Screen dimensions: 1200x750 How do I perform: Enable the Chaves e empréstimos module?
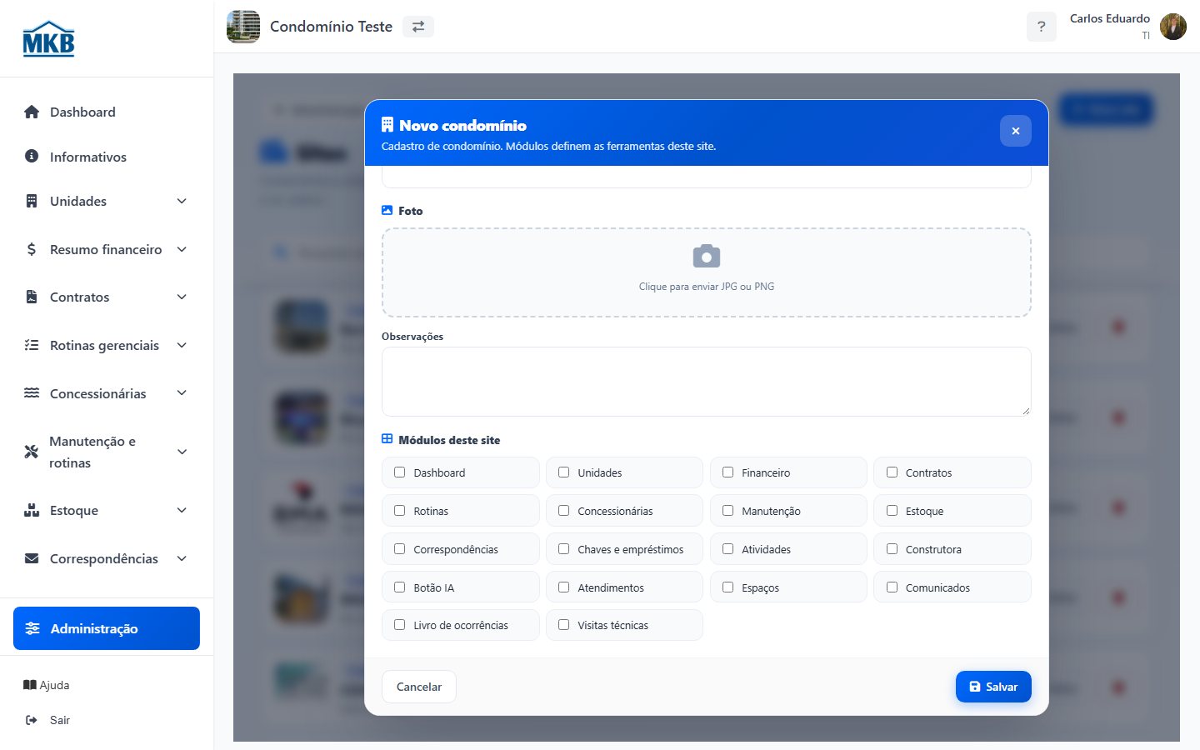[563, 549]
